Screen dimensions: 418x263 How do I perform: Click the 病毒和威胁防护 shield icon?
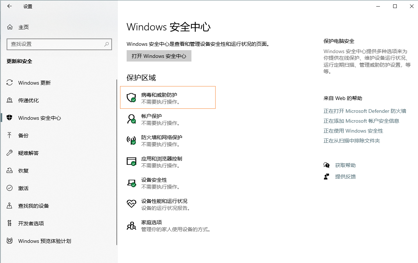click(x=131, y=98)
